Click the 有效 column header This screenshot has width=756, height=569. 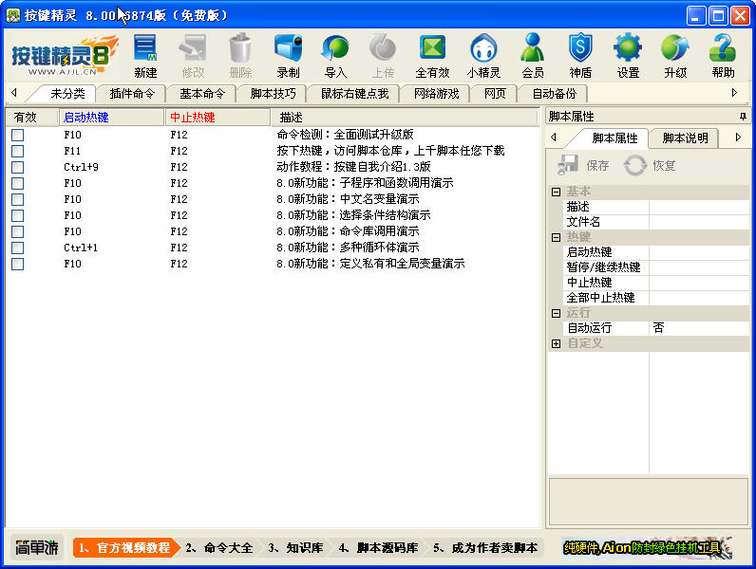pos(32,117)
